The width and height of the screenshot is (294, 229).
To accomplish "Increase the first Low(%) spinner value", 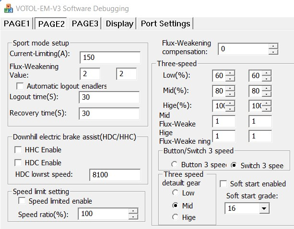I will 230,73.
